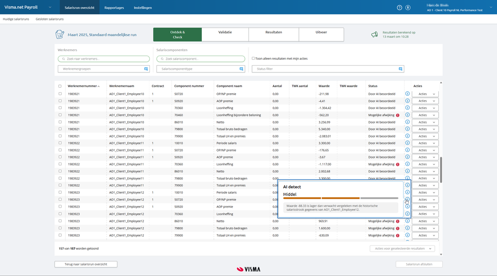
Task: Sort by the Status column header
Action: 373,86
